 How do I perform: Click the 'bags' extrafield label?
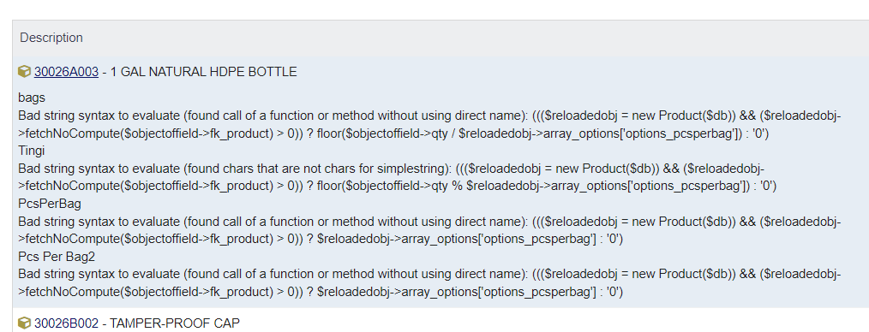pyautogui.click(x=32, y=98)
